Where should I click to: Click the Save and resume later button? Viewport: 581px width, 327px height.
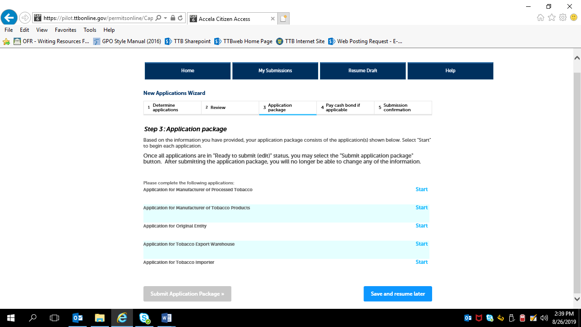398,294
